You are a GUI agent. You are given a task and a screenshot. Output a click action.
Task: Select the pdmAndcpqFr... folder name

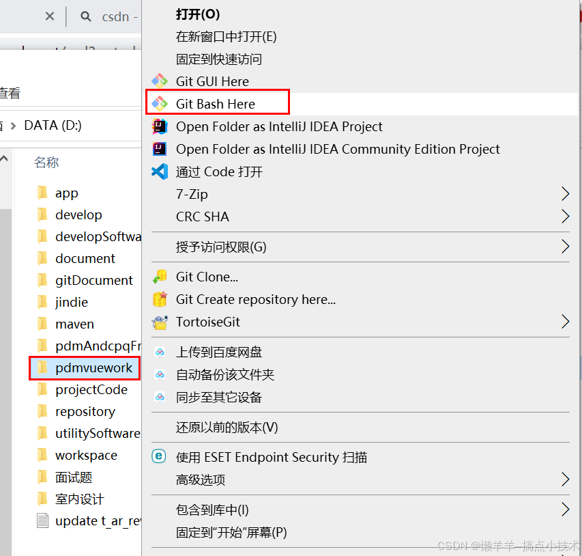coord(98,346)
